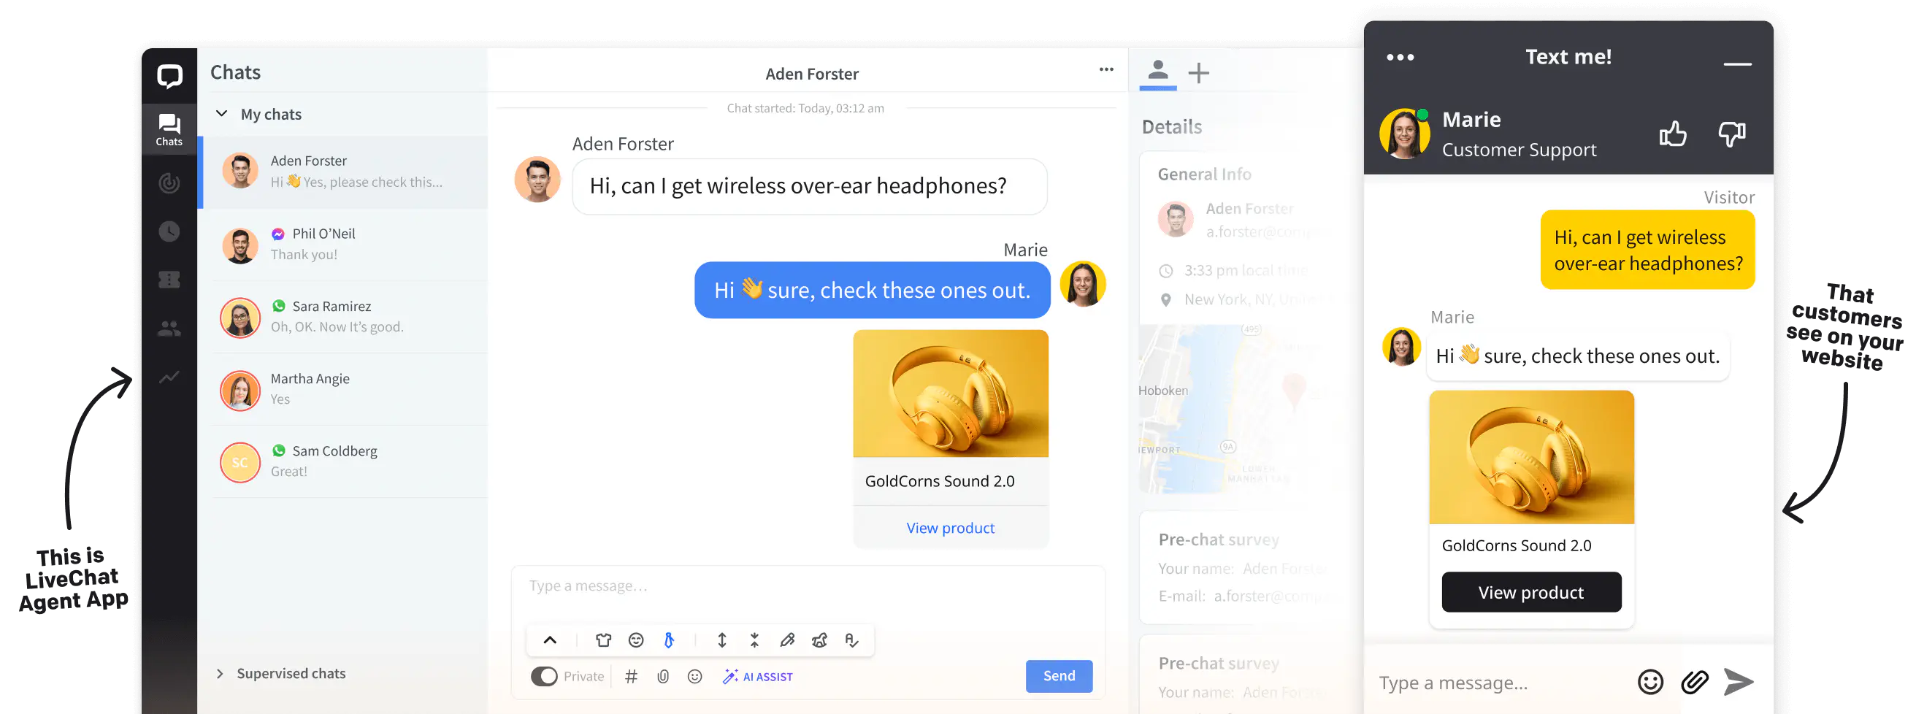Collapse the My chats list
Image resolution: width=1916 pixels, height=714 pixels.
coord(222,114)
